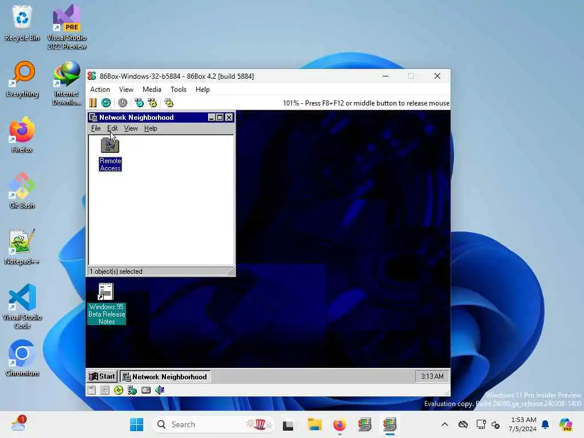Image resolution: width=584 pixels, height=438 pixels.
Task: Open Edit menu in Network Neighborhood
Action: click(x=112, y=128)
